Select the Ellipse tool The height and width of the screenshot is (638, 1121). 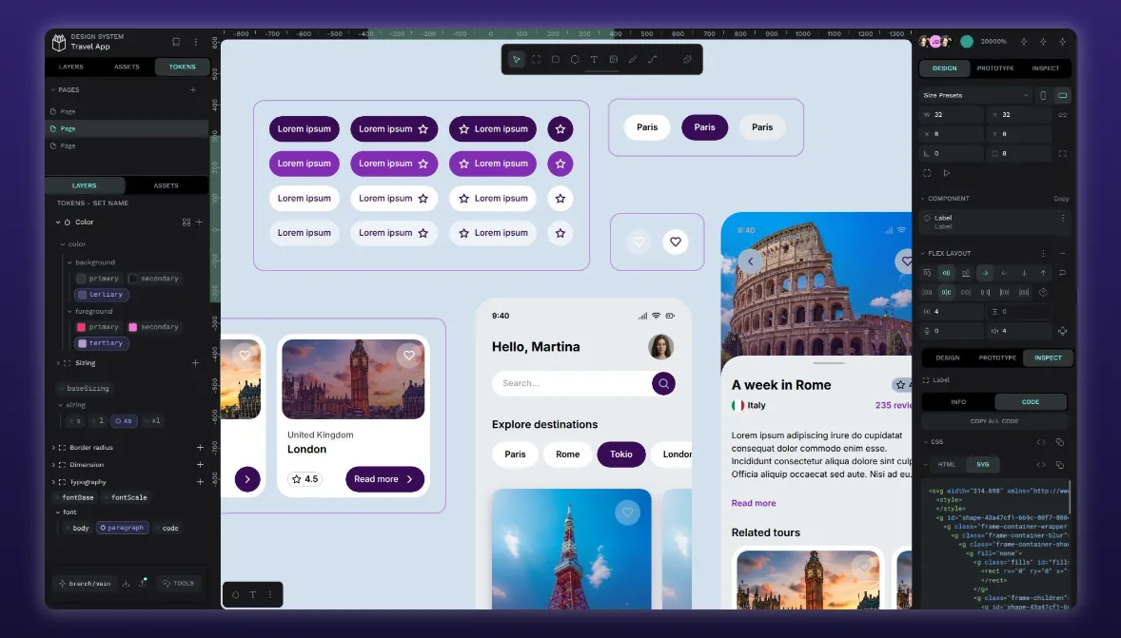click(x=575, y=59)
